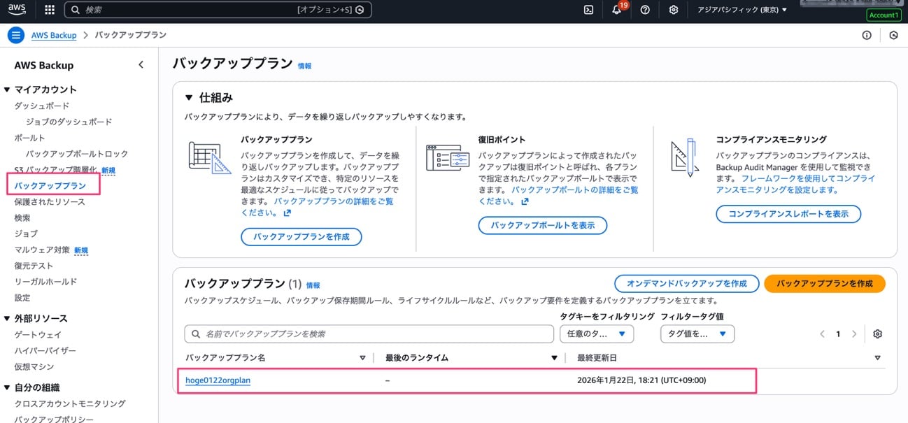This screenshot has height=423, width=908.
Task: Sort by 最後のランタイム column header
Action: pos(417,358)
